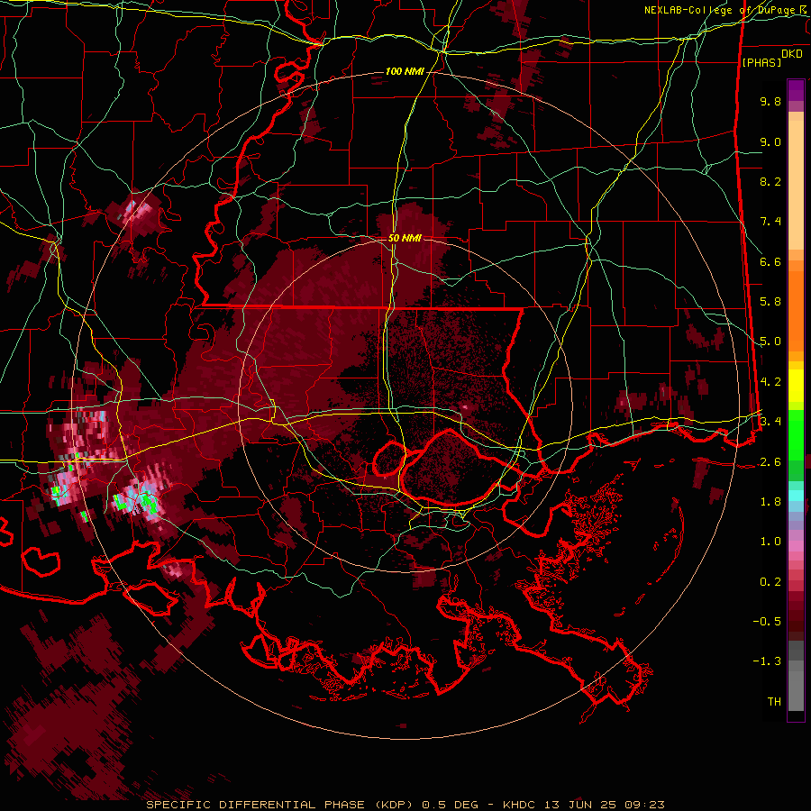This screenshot has height=811, width=811.
Task: Click the 4.2 value on the color scale
Action: [770, 382]
